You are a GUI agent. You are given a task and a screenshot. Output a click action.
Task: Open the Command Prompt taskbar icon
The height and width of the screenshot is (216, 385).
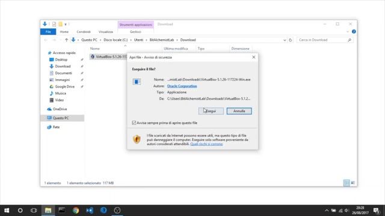tap(61, 211)
